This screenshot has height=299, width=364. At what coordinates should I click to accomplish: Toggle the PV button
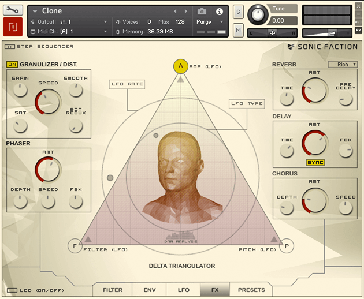pyautogui.click(x=358, y=30)
